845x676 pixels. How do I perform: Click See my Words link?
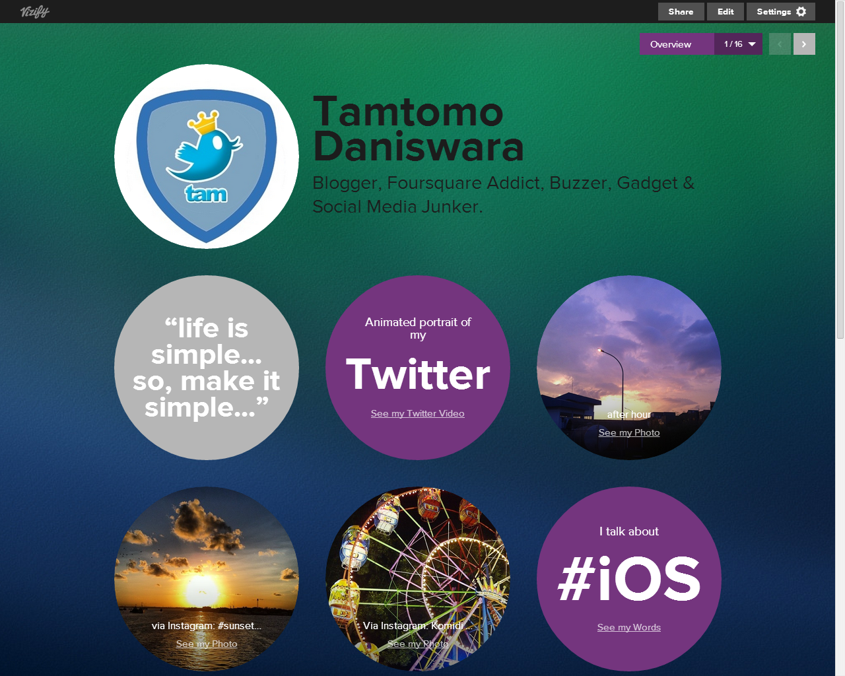coord(629,627)
